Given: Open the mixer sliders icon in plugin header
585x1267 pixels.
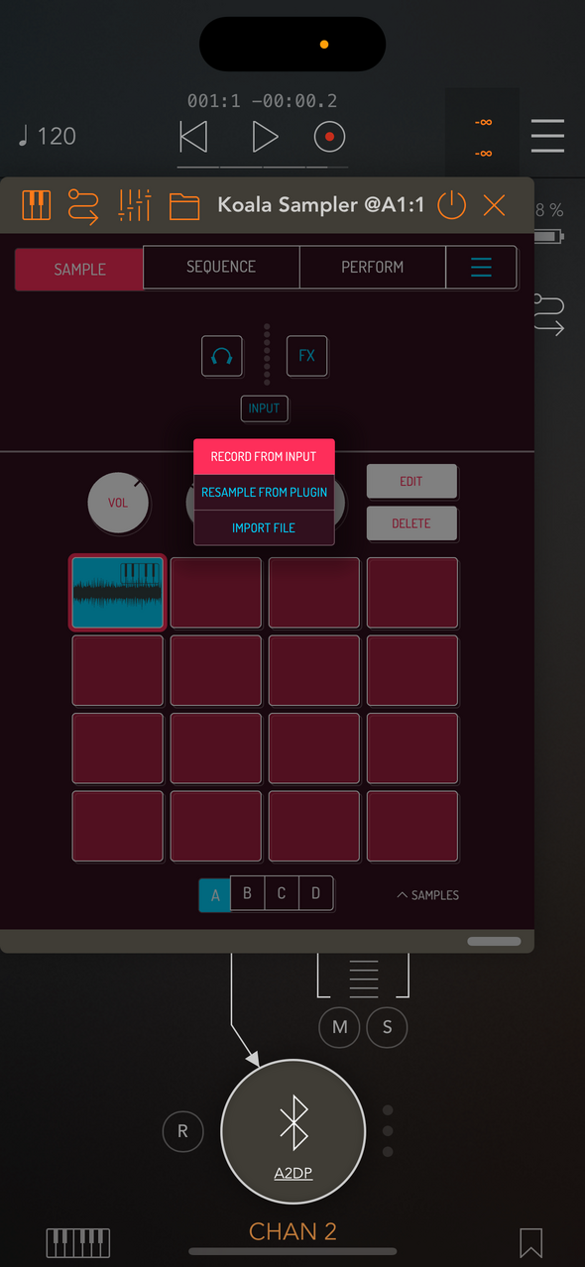Looking at the screenshot, I should (x=134, y=205).
